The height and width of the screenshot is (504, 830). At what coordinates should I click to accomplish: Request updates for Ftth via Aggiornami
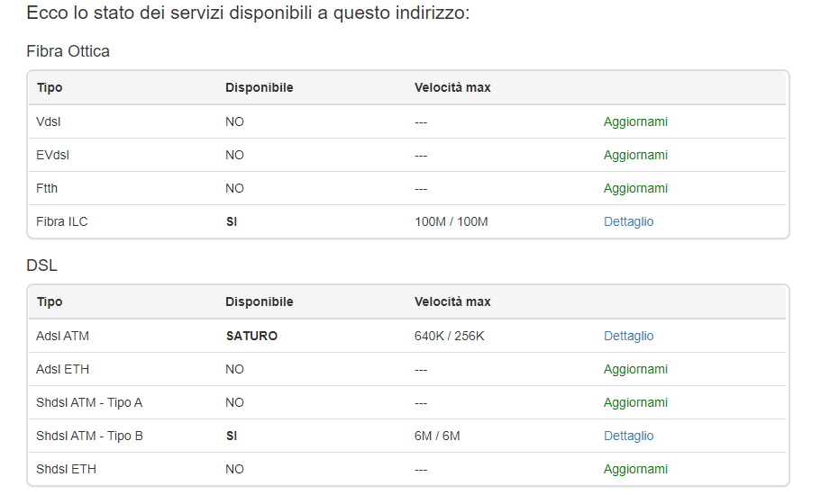click(635, 188)
